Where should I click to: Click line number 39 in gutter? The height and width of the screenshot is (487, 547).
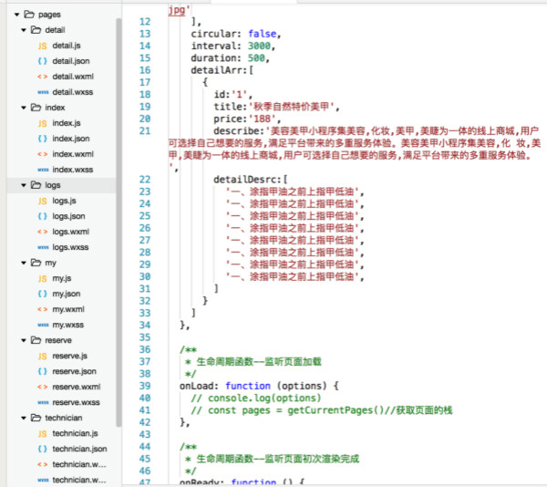tap(145, 386)
